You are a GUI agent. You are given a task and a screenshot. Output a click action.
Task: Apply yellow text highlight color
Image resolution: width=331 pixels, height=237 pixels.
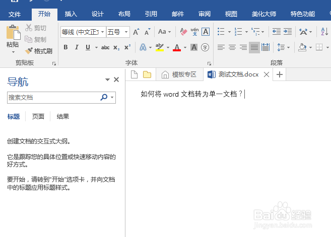[160, 47]
